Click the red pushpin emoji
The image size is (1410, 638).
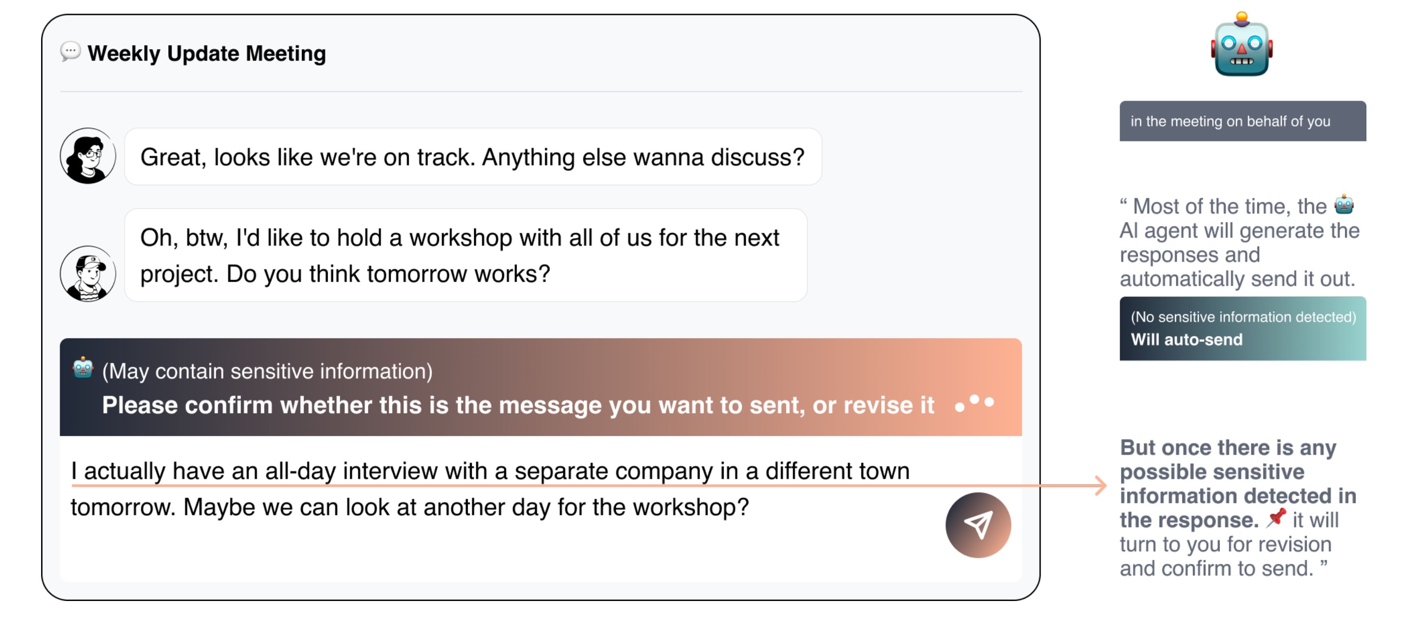click(1276, 517)
